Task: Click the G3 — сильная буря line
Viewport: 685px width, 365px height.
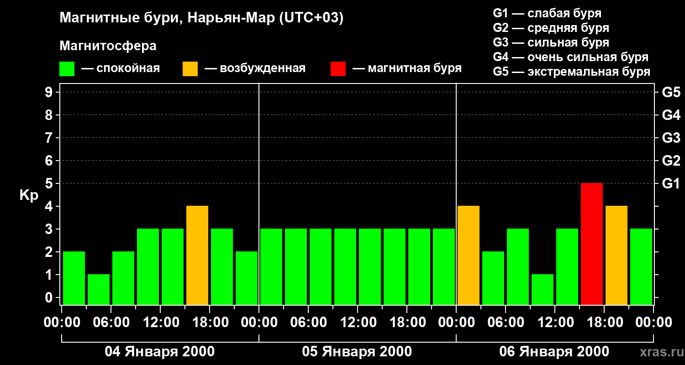Action: (x=551, y=42)
